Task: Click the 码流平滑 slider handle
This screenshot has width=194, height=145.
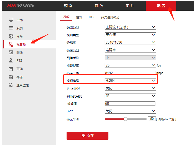Action: 125,119
